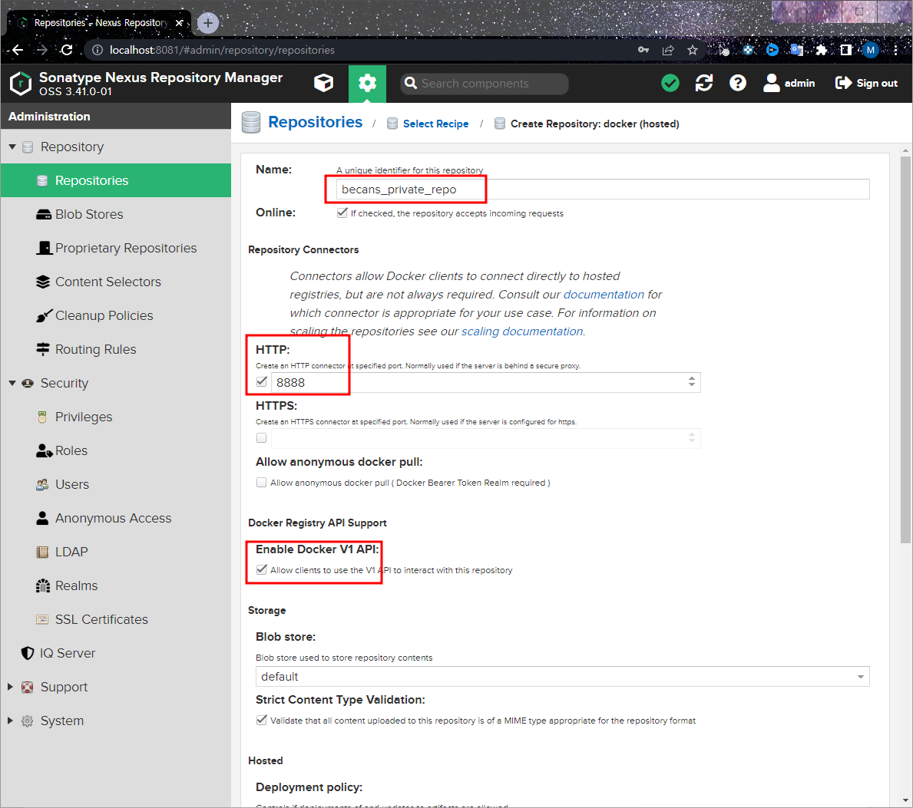Click Sign out
The width and height of the screenshot is (913, 808).
click(x=866, y=83)
